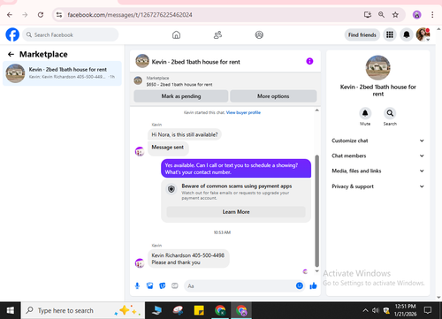Reload the page

coord(41,15)
